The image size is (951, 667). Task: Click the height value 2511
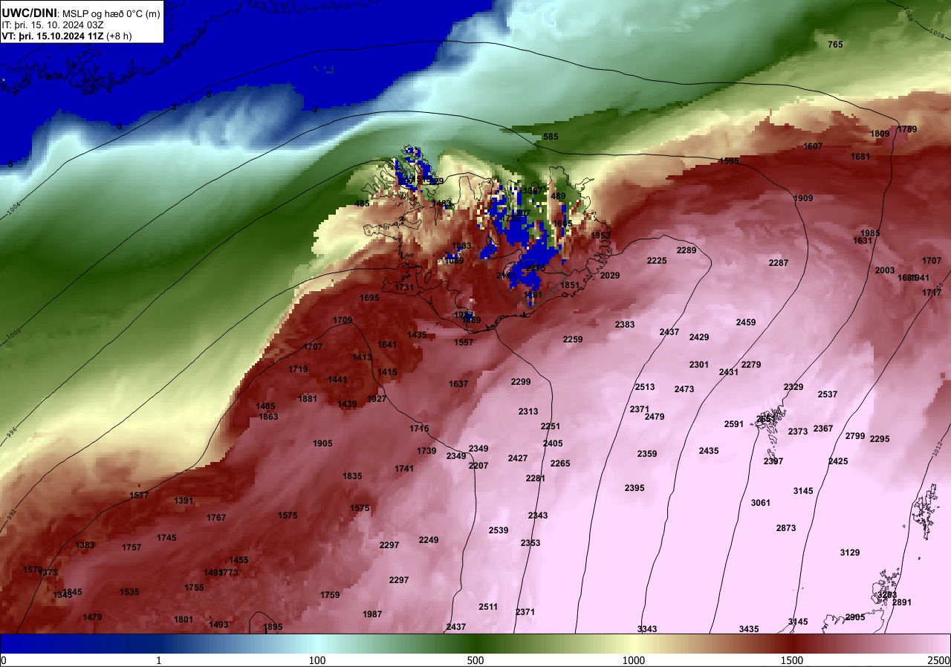coord(488,607)
